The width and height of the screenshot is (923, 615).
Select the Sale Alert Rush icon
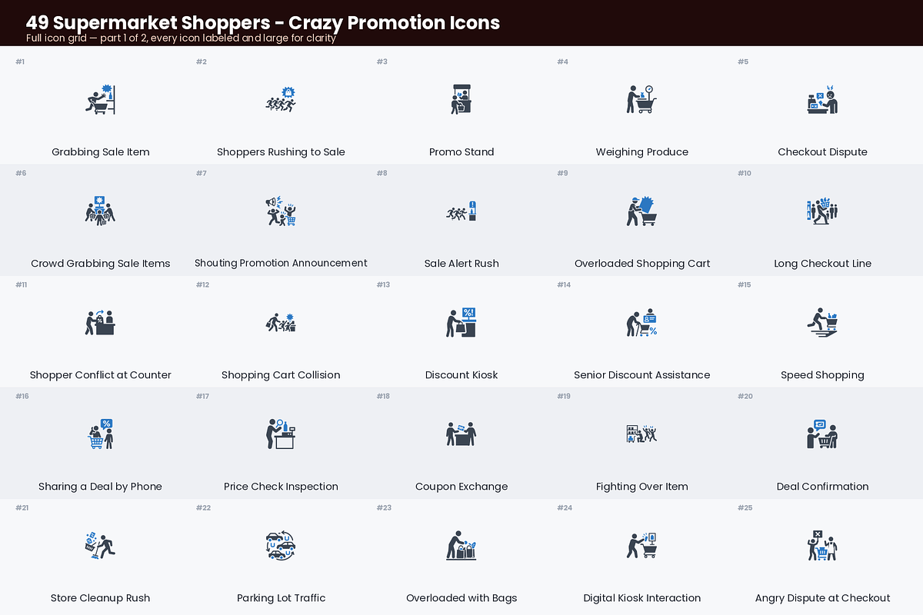click(x=461, y=211)
